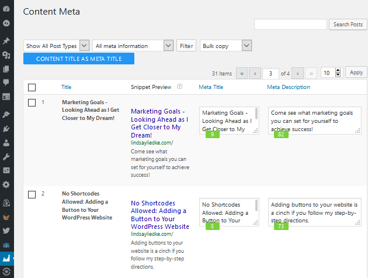Click the green 5 character count badge
The height and width of the screenshot is (278, 368).
click(x=213, y=226)
